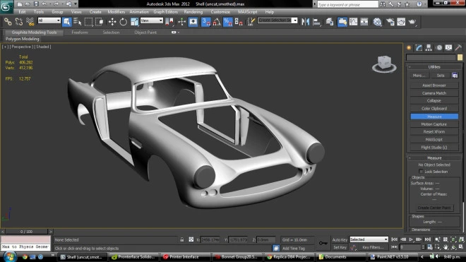The image size is (466, 262).
Task: Toggle Angle Snap
Action: pos(217,22)
